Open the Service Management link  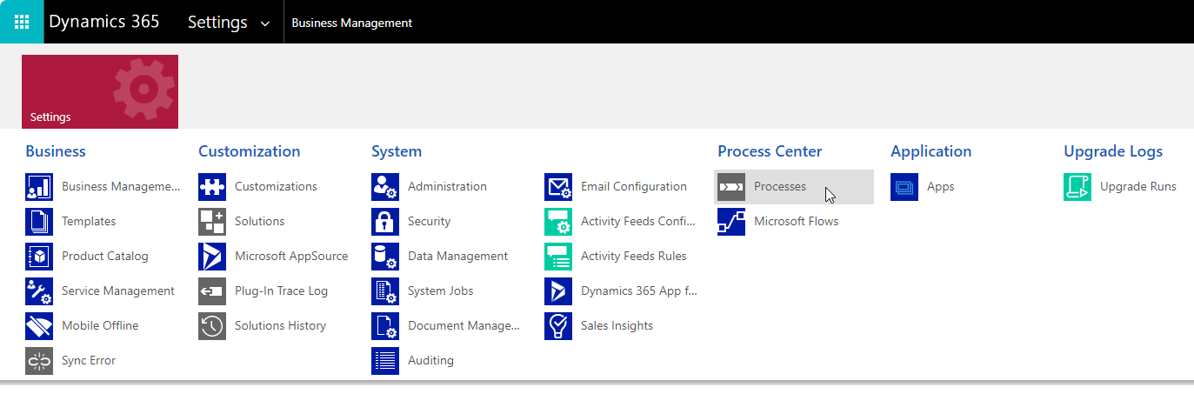118,290
